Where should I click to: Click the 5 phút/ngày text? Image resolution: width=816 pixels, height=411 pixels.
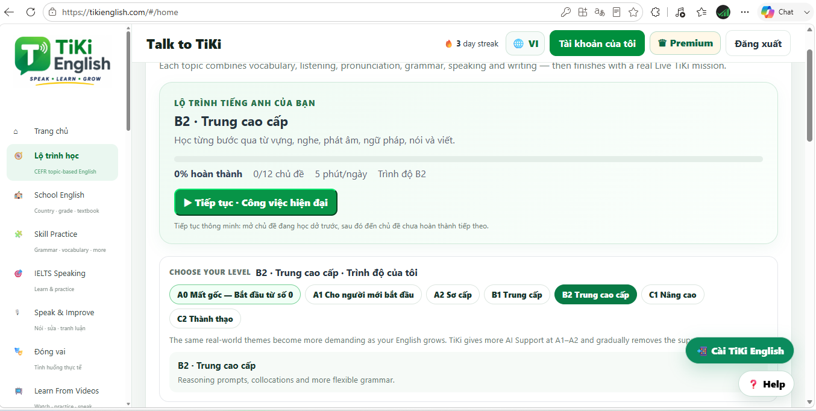tap(341, 174)
